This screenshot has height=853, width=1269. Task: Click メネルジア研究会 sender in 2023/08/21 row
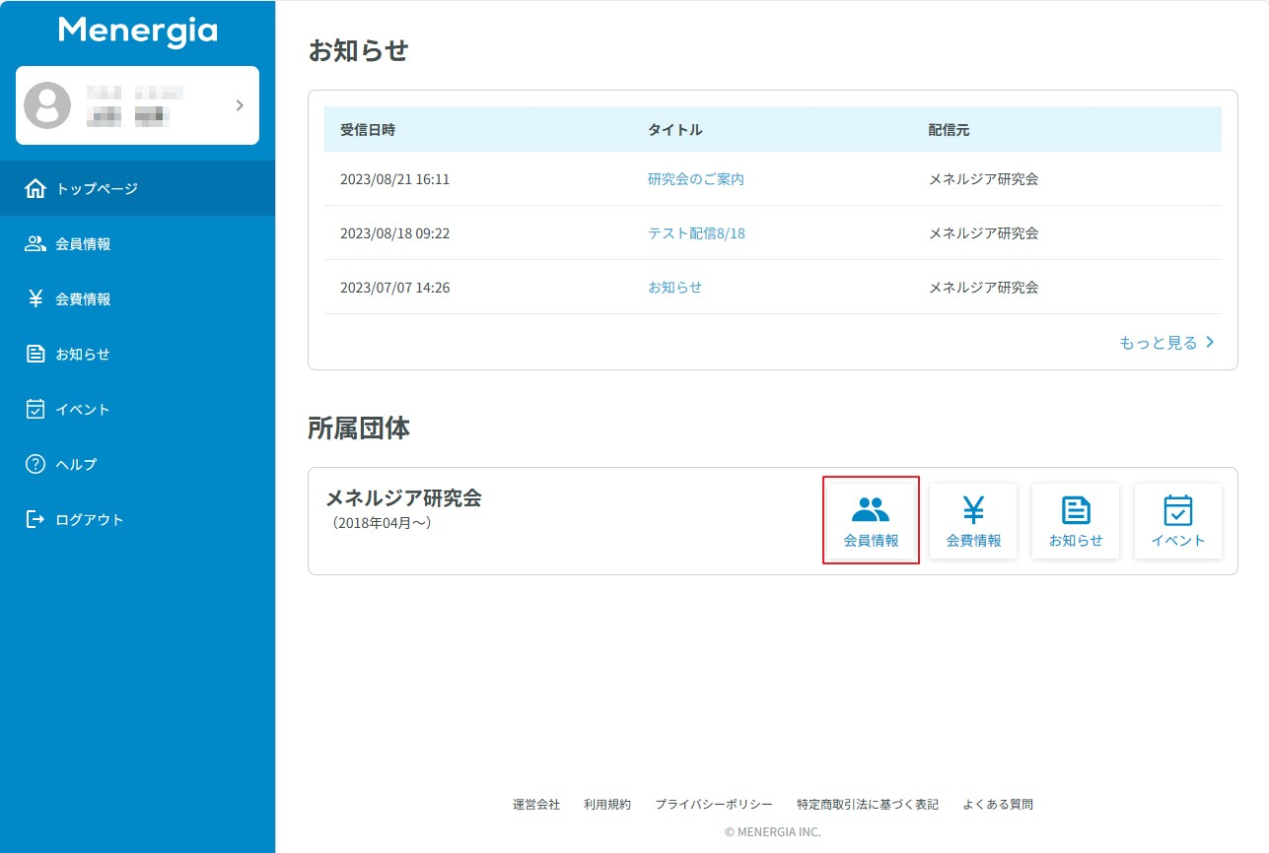point(984,179)
